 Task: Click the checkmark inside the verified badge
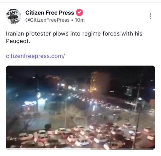click(80, 13)
